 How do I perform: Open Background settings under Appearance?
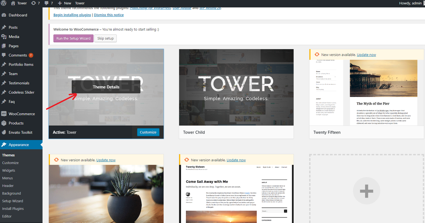coord(11,193)
